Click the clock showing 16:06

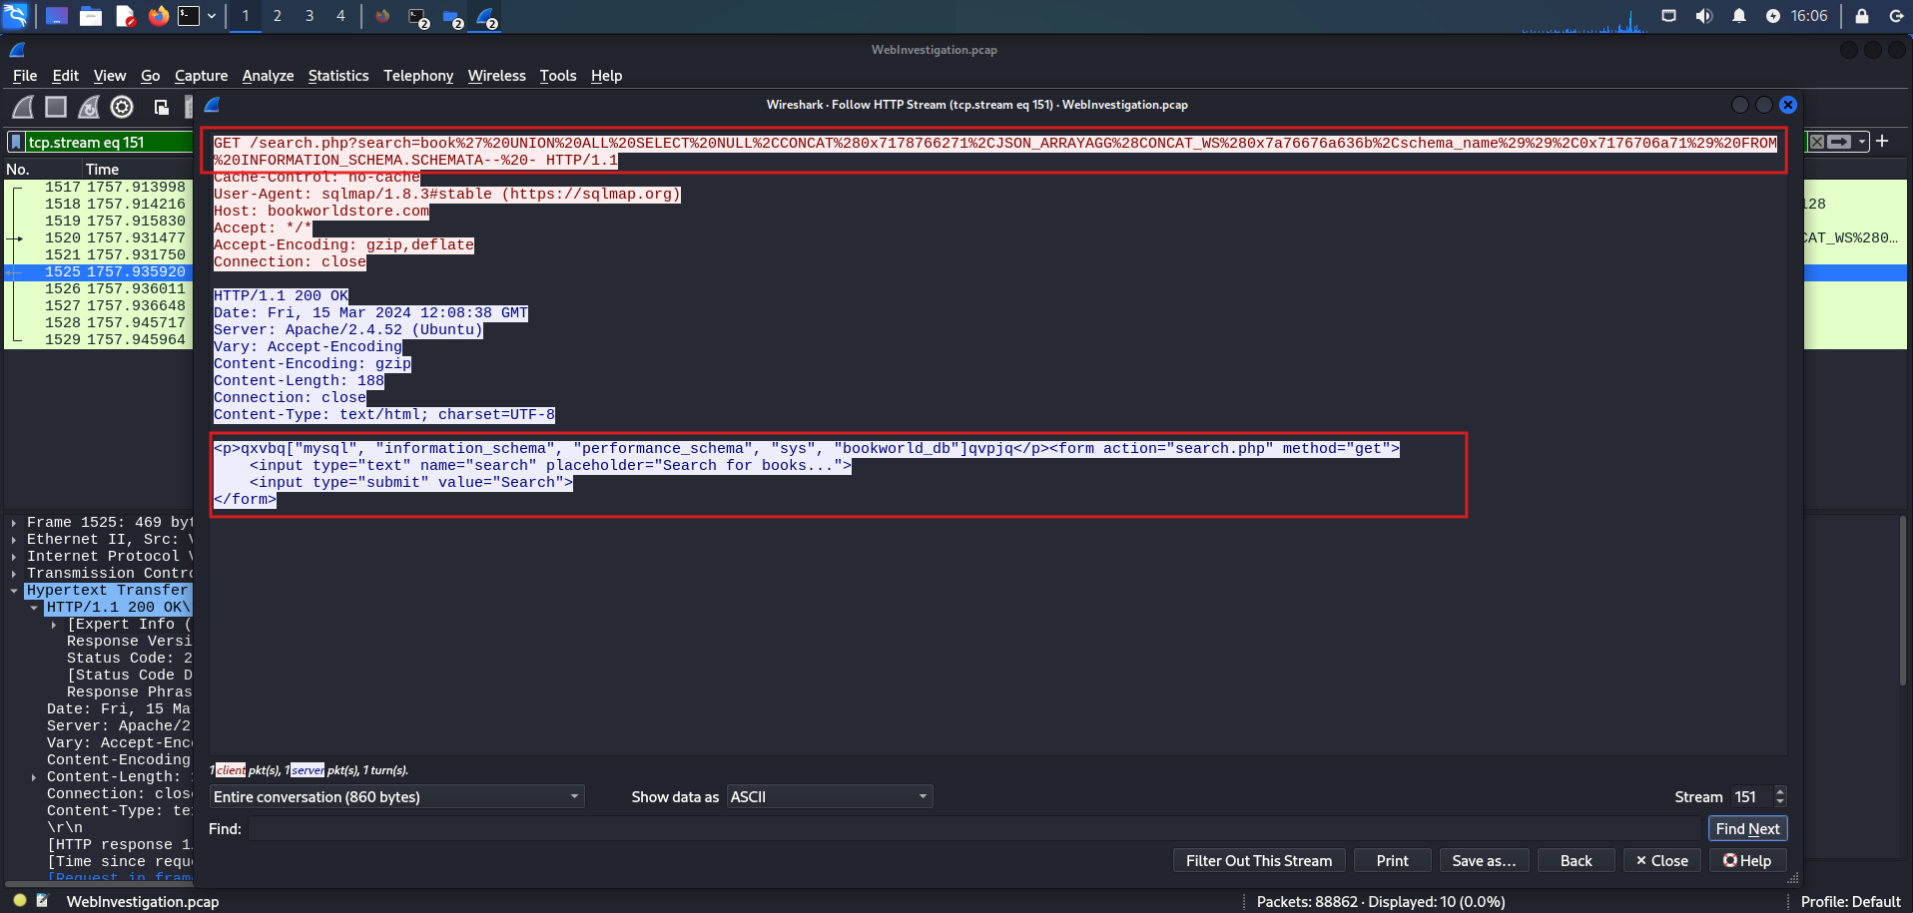coord(1809,16)
